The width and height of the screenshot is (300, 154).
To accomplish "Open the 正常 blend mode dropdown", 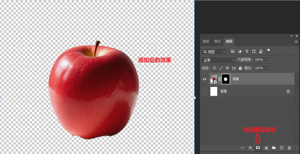I will click(218, 60).
